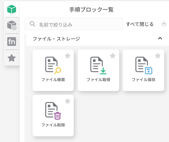
Task: Toggle the star on ファイル削除 block
Action: (67, 101)
